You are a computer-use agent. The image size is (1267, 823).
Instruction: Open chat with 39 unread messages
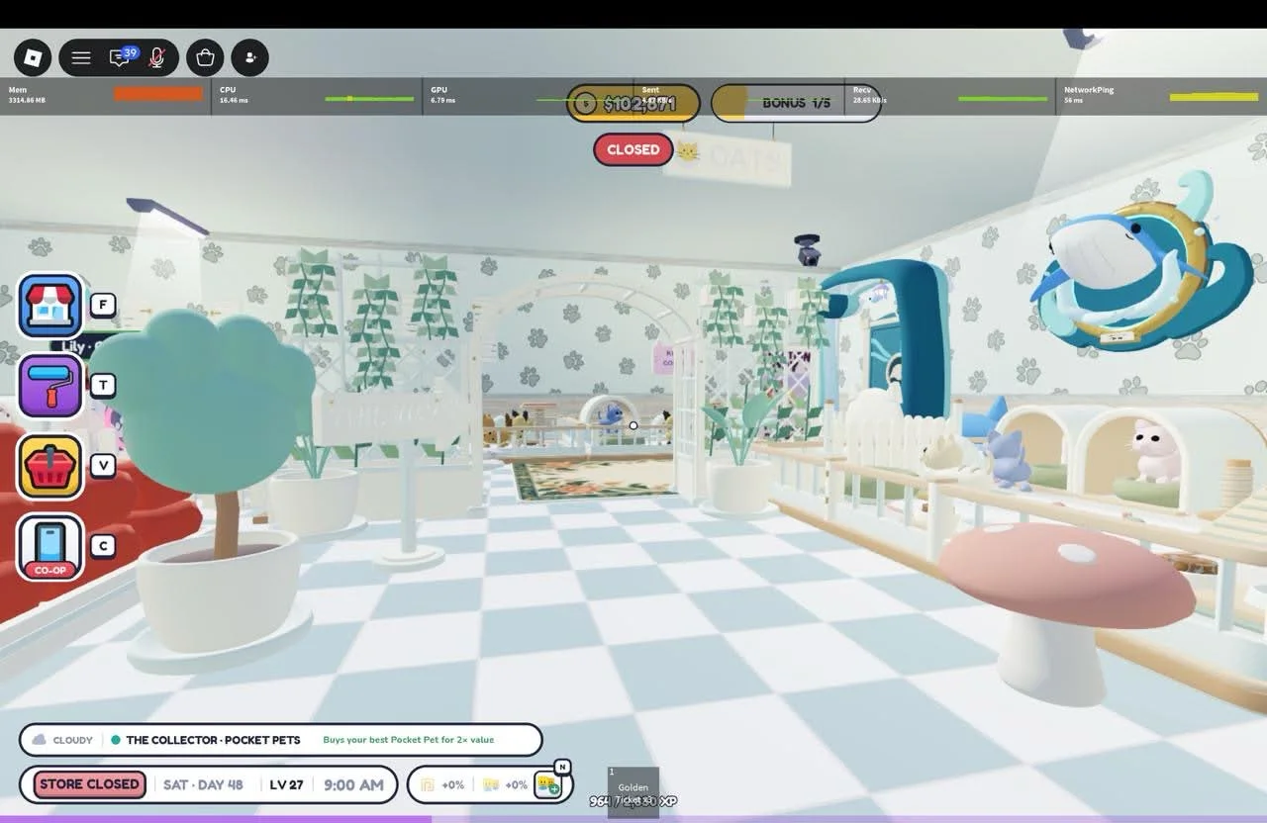point(122,56)
